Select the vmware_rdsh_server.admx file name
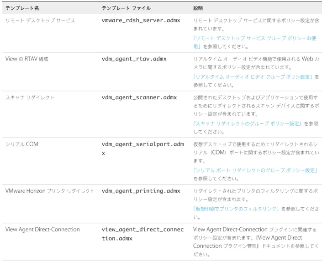This screenshot has height=261, width=322. click(141, 20)
